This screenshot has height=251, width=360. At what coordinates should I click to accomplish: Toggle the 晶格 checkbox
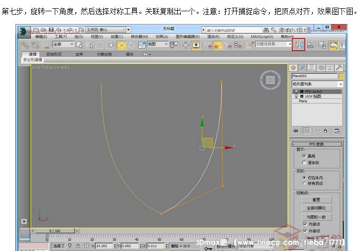tap(304, 155)
